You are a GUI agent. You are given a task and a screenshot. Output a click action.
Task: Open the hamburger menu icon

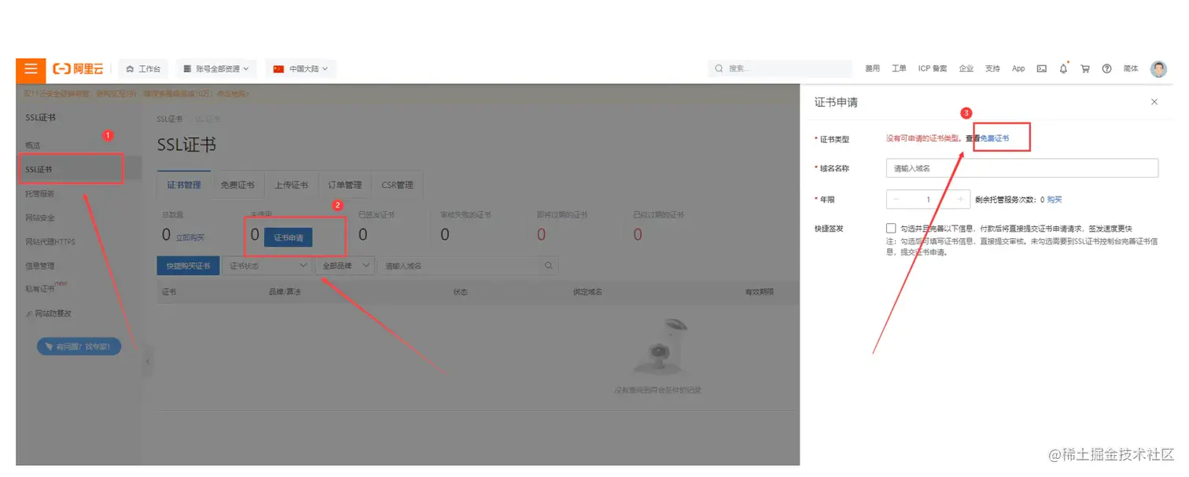click(x=30, y=70)
